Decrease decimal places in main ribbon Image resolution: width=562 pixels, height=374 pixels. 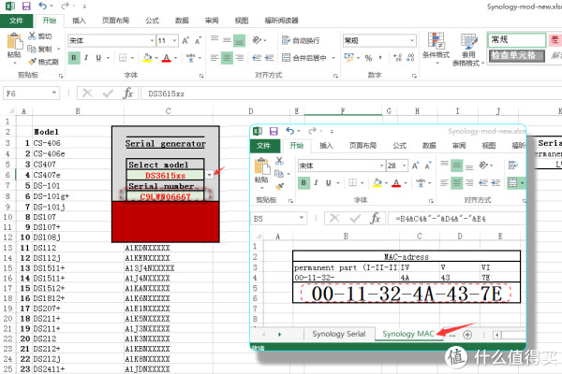[x=411, y=58]
